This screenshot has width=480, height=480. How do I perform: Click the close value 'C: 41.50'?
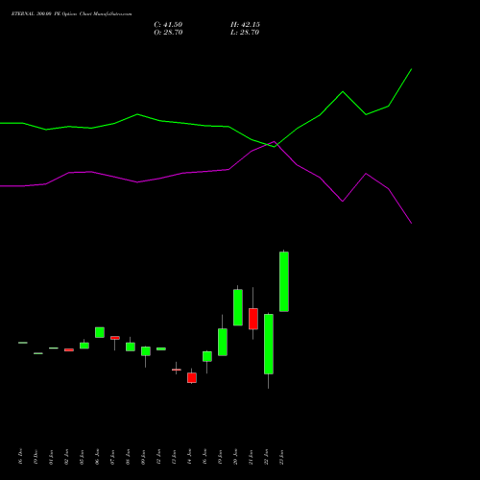point(168,25)
